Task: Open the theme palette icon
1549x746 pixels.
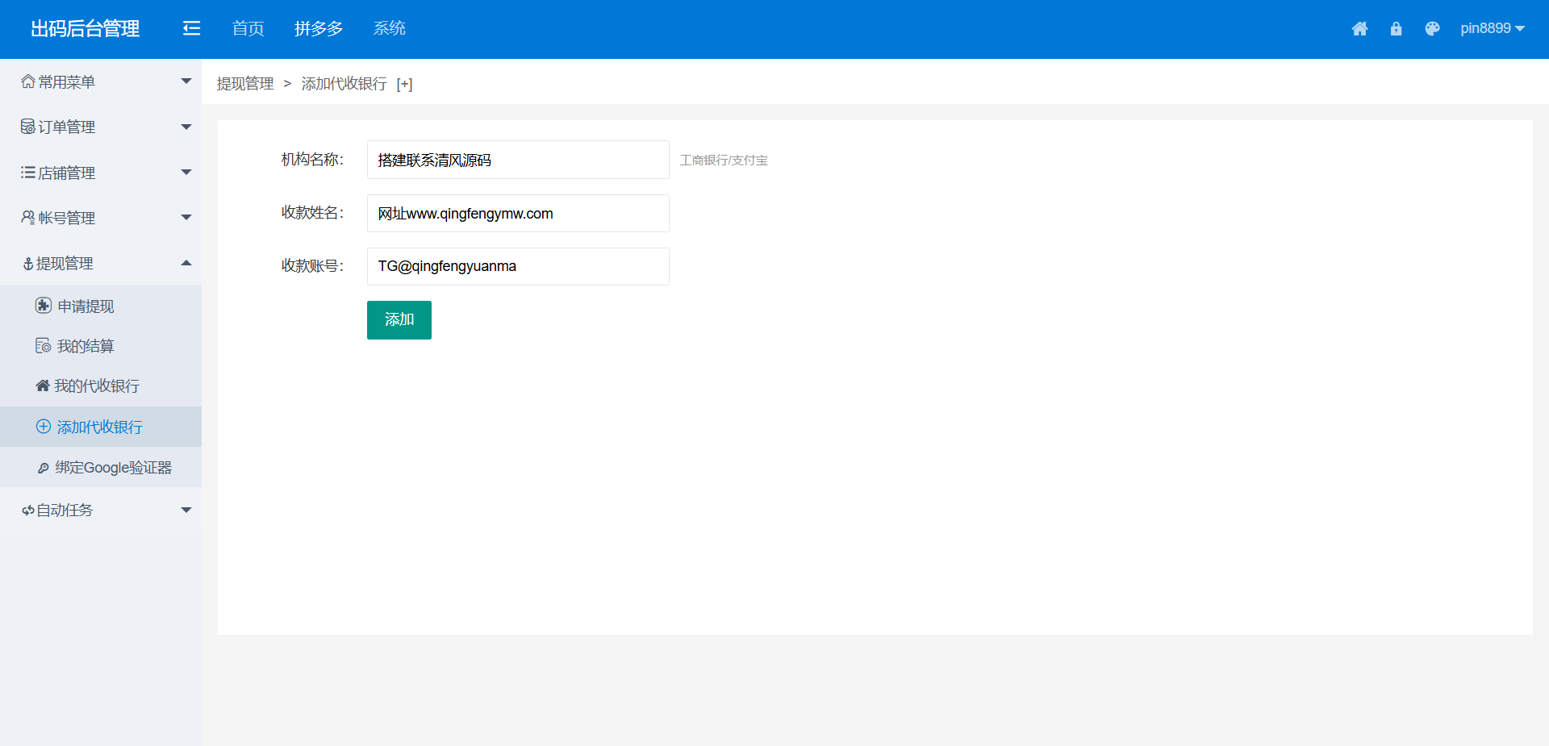Action: [1432, 29]
